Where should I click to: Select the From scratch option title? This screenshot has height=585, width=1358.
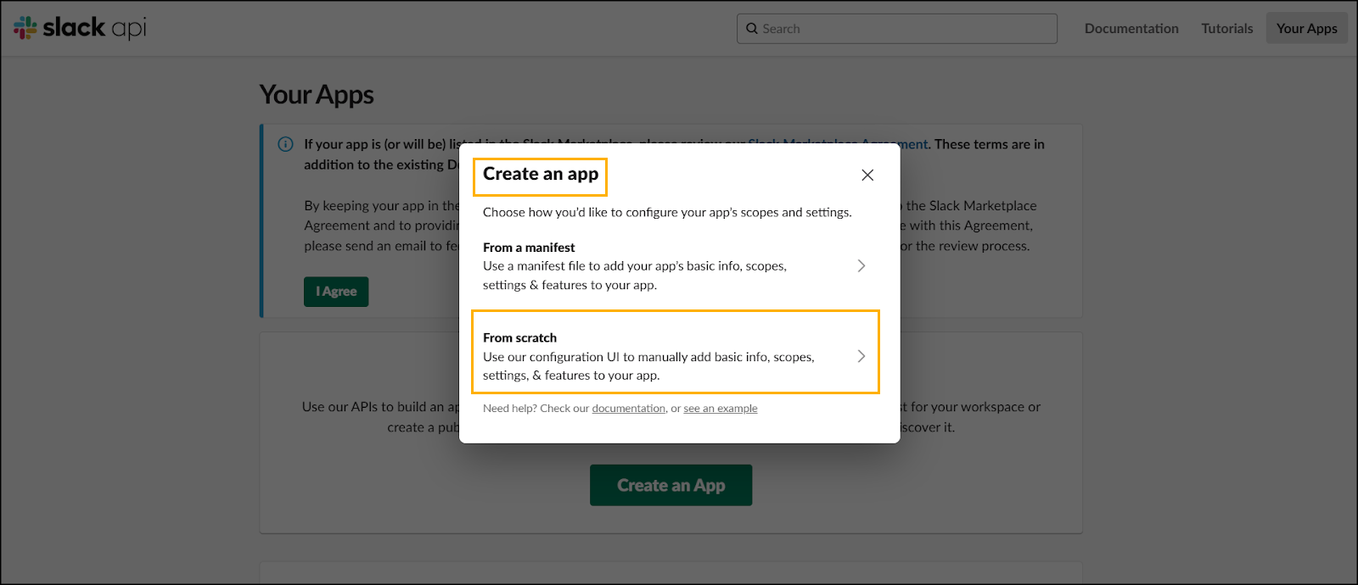[520, 337]
